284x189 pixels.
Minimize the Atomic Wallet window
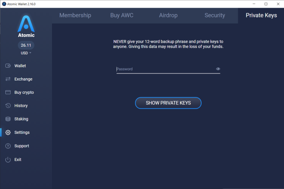click(254, 4)
